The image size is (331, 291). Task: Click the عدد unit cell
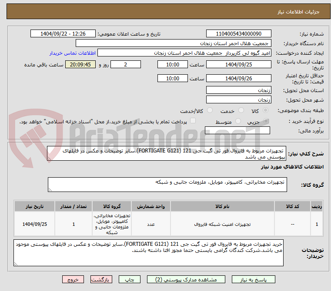coord(151,224)
